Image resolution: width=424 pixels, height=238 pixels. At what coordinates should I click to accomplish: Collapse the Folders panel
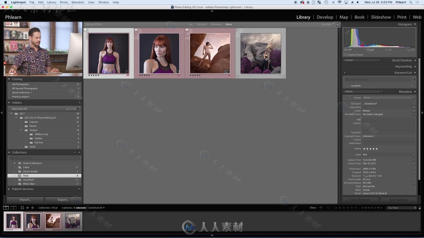point(9,103)
